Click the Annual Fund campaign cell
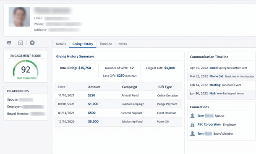 coord(130,95)
